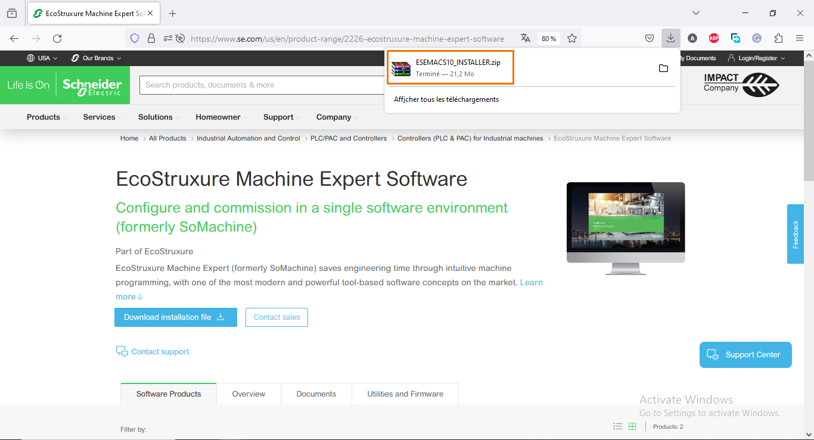Switch to list view icon near Products count
The height and width of the screenshot is (440, 814).
click(618, 426)
